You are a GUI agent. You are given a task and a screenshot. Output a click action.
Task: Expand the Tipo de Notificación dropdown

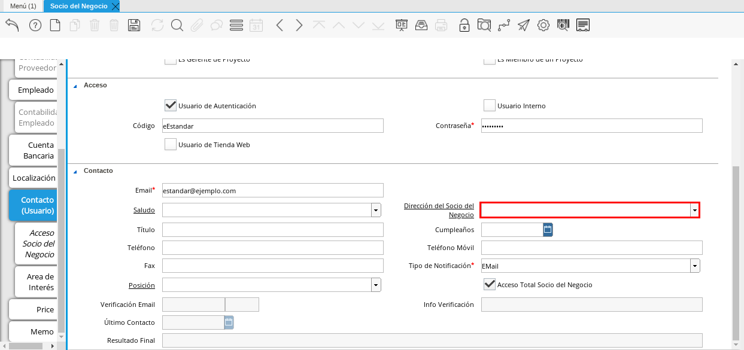[x=695, y=266]
